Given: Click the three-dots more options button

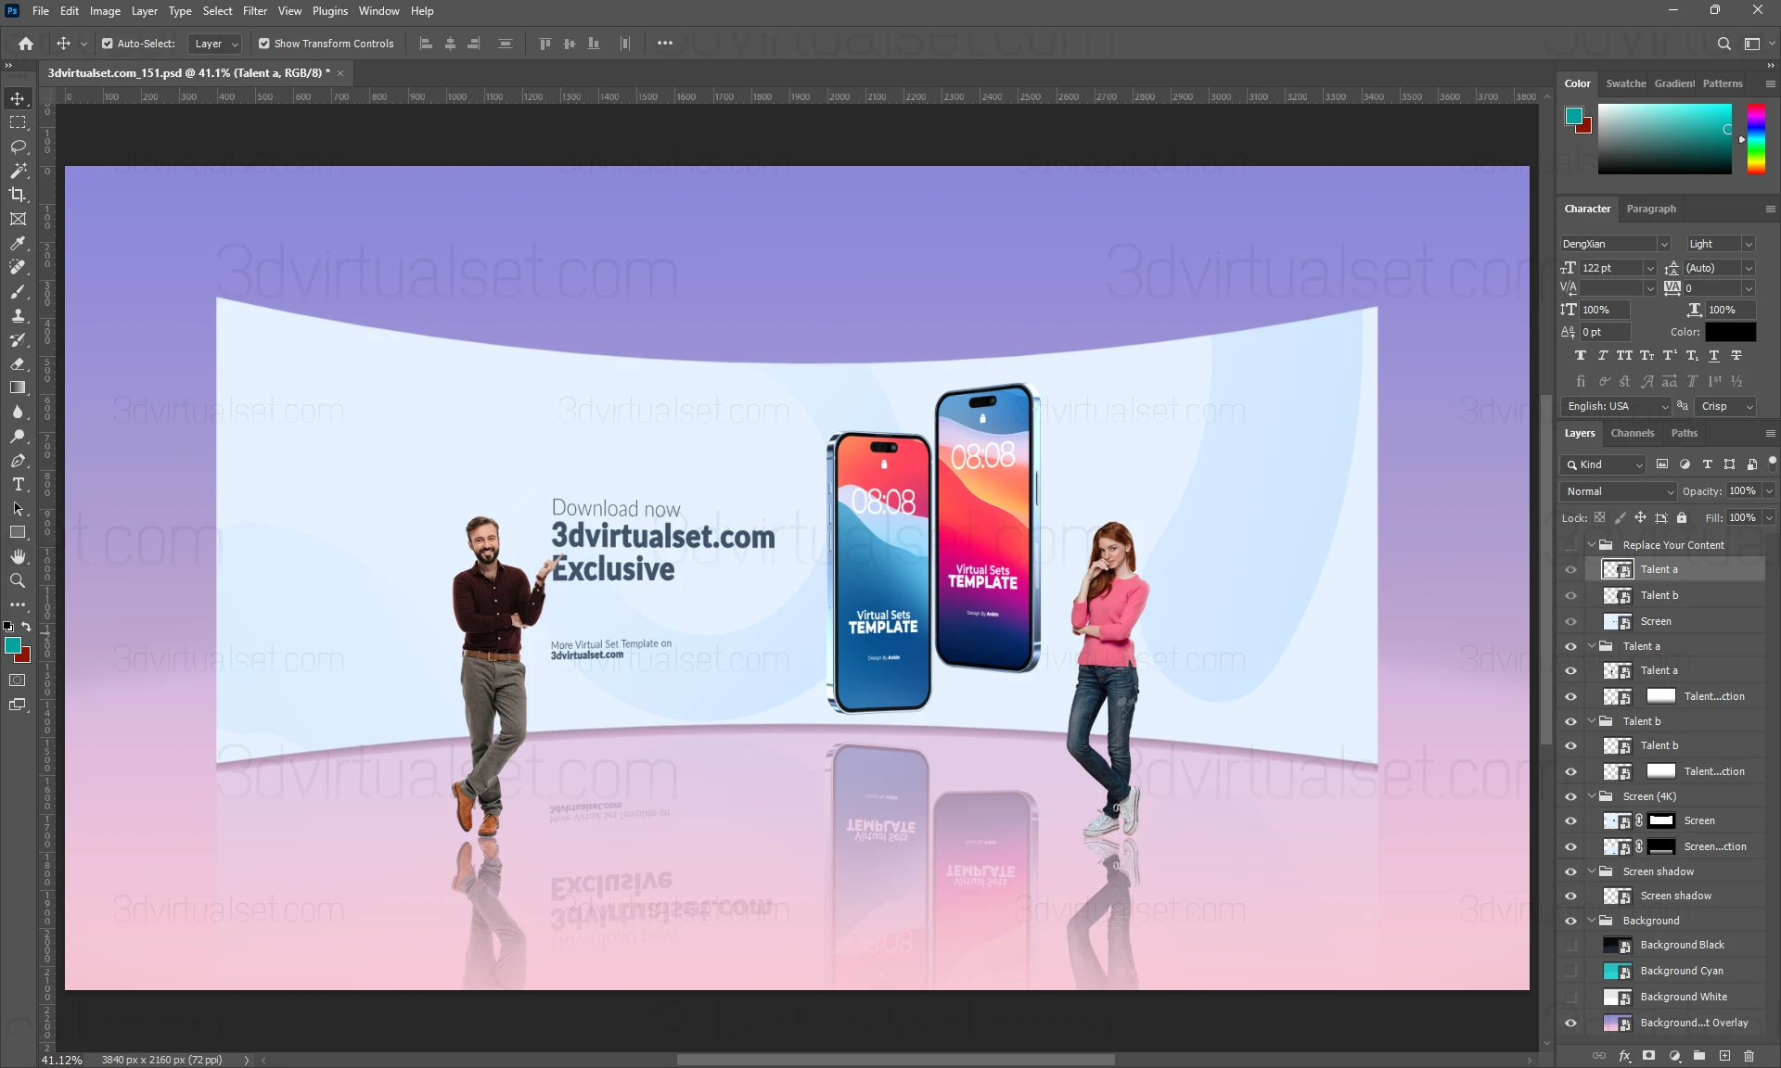Looking at the screenshot, I should point(665,44).
